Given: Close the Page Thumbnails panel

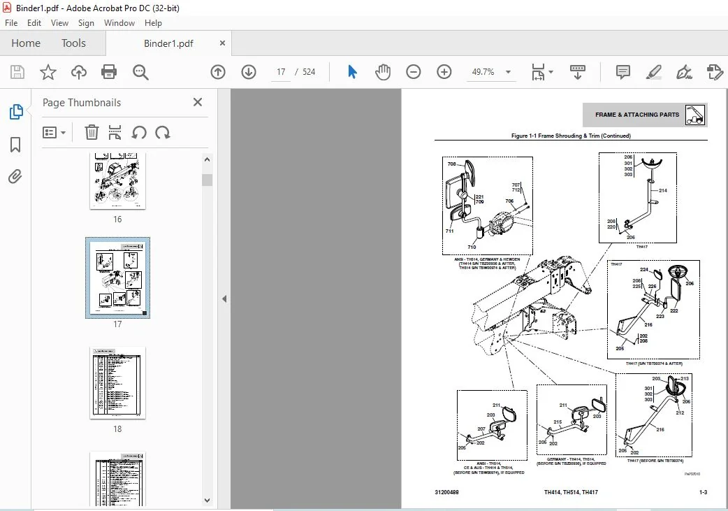Looking at the screenshot, I should [x=198, y=102].
